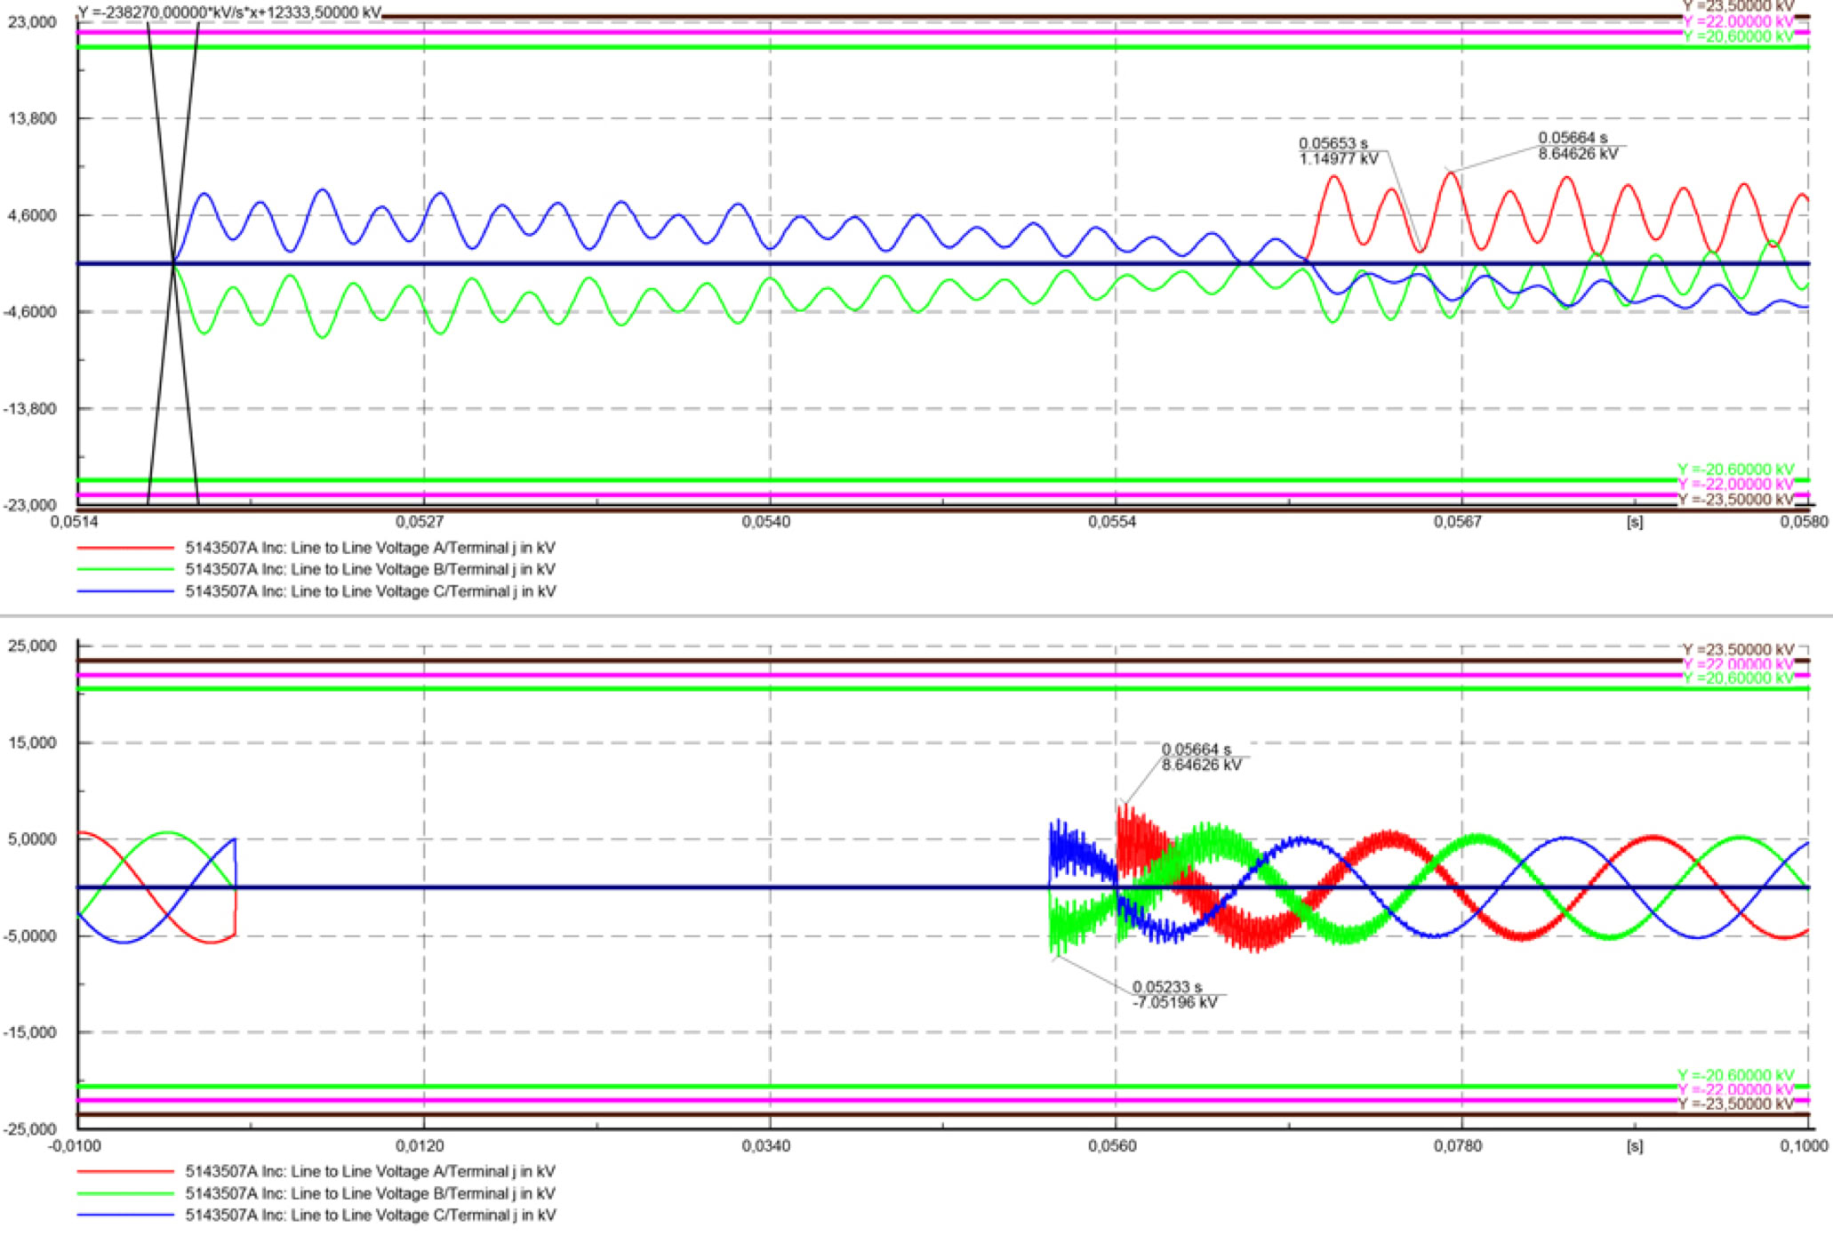Click the 13,800 y-axis label on upper plot
Viewport: 1833px width, 1236px height.
pos(32,118)
